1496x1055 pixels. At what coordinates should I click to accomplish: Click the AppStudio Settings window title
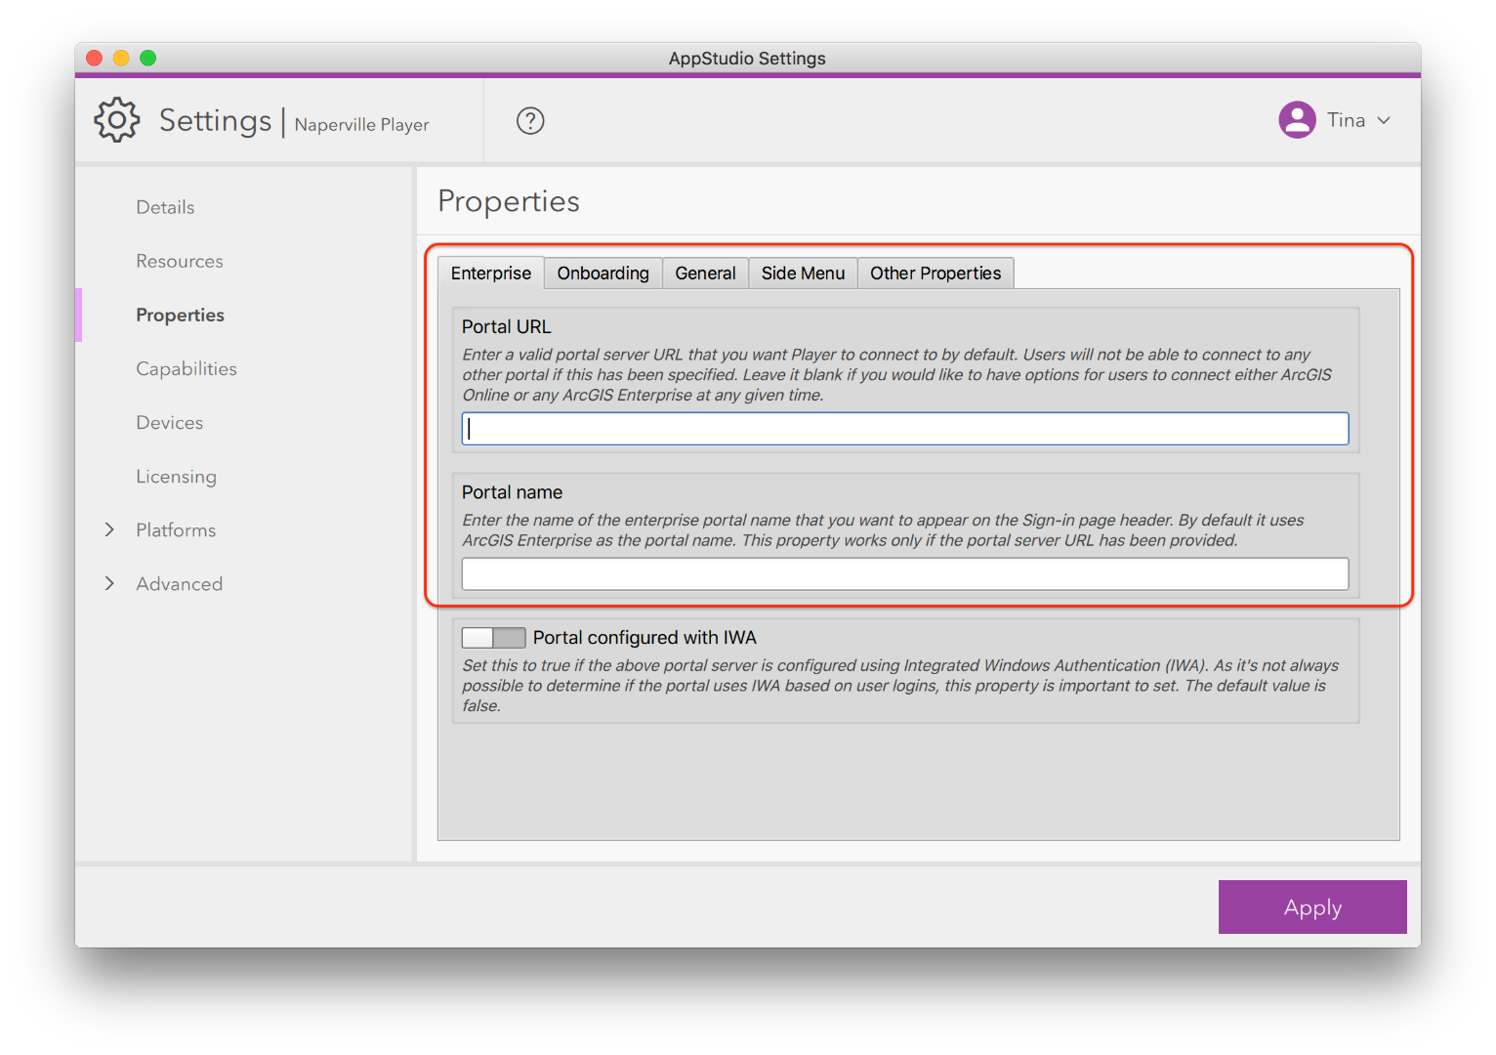[747, 59]
